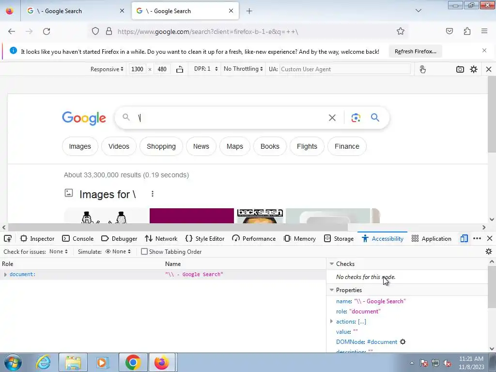Screen dimensions: 496x372
Task: Click the Custom User Agent field
Action: [345, 69]
